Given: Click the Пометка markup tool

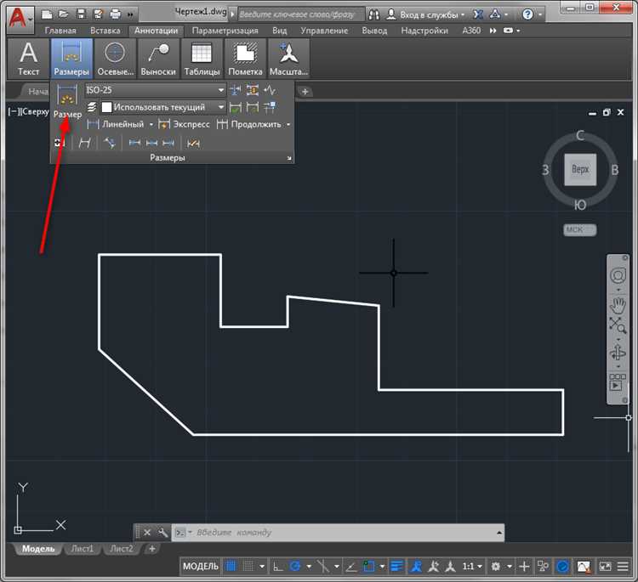Looking at the screenshot, I should pos(245,59).
